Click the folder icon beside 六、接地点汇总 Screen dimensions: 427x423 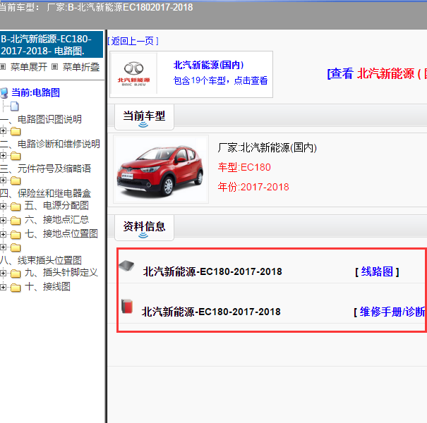(16, 221)
